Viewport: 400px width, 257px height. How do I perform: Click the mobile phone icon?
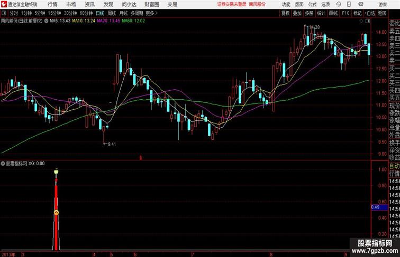tap(349, 4)
